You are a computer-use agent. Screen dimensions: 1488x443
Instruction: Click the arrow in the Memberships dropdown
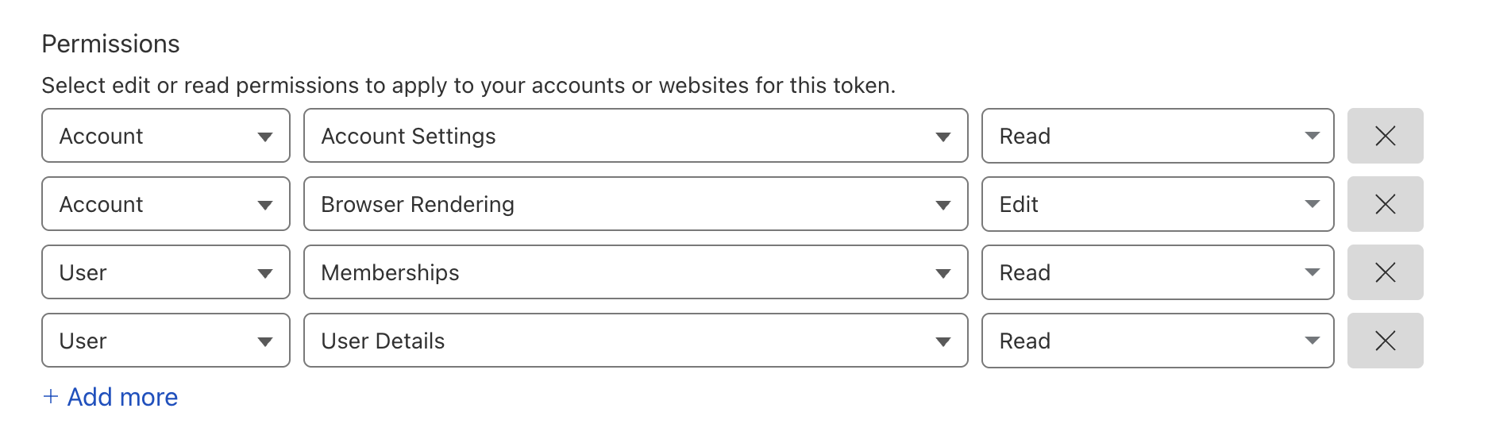click(x=943, y=273)
